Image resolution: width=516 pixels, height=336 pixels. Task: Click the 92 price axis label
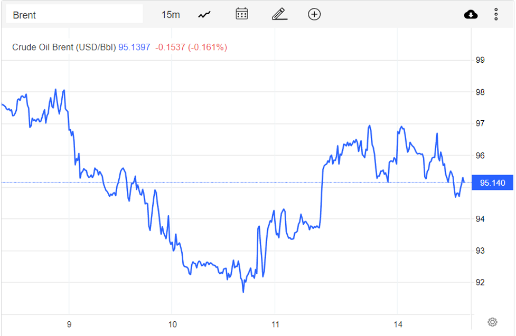[x=480, y=283]
